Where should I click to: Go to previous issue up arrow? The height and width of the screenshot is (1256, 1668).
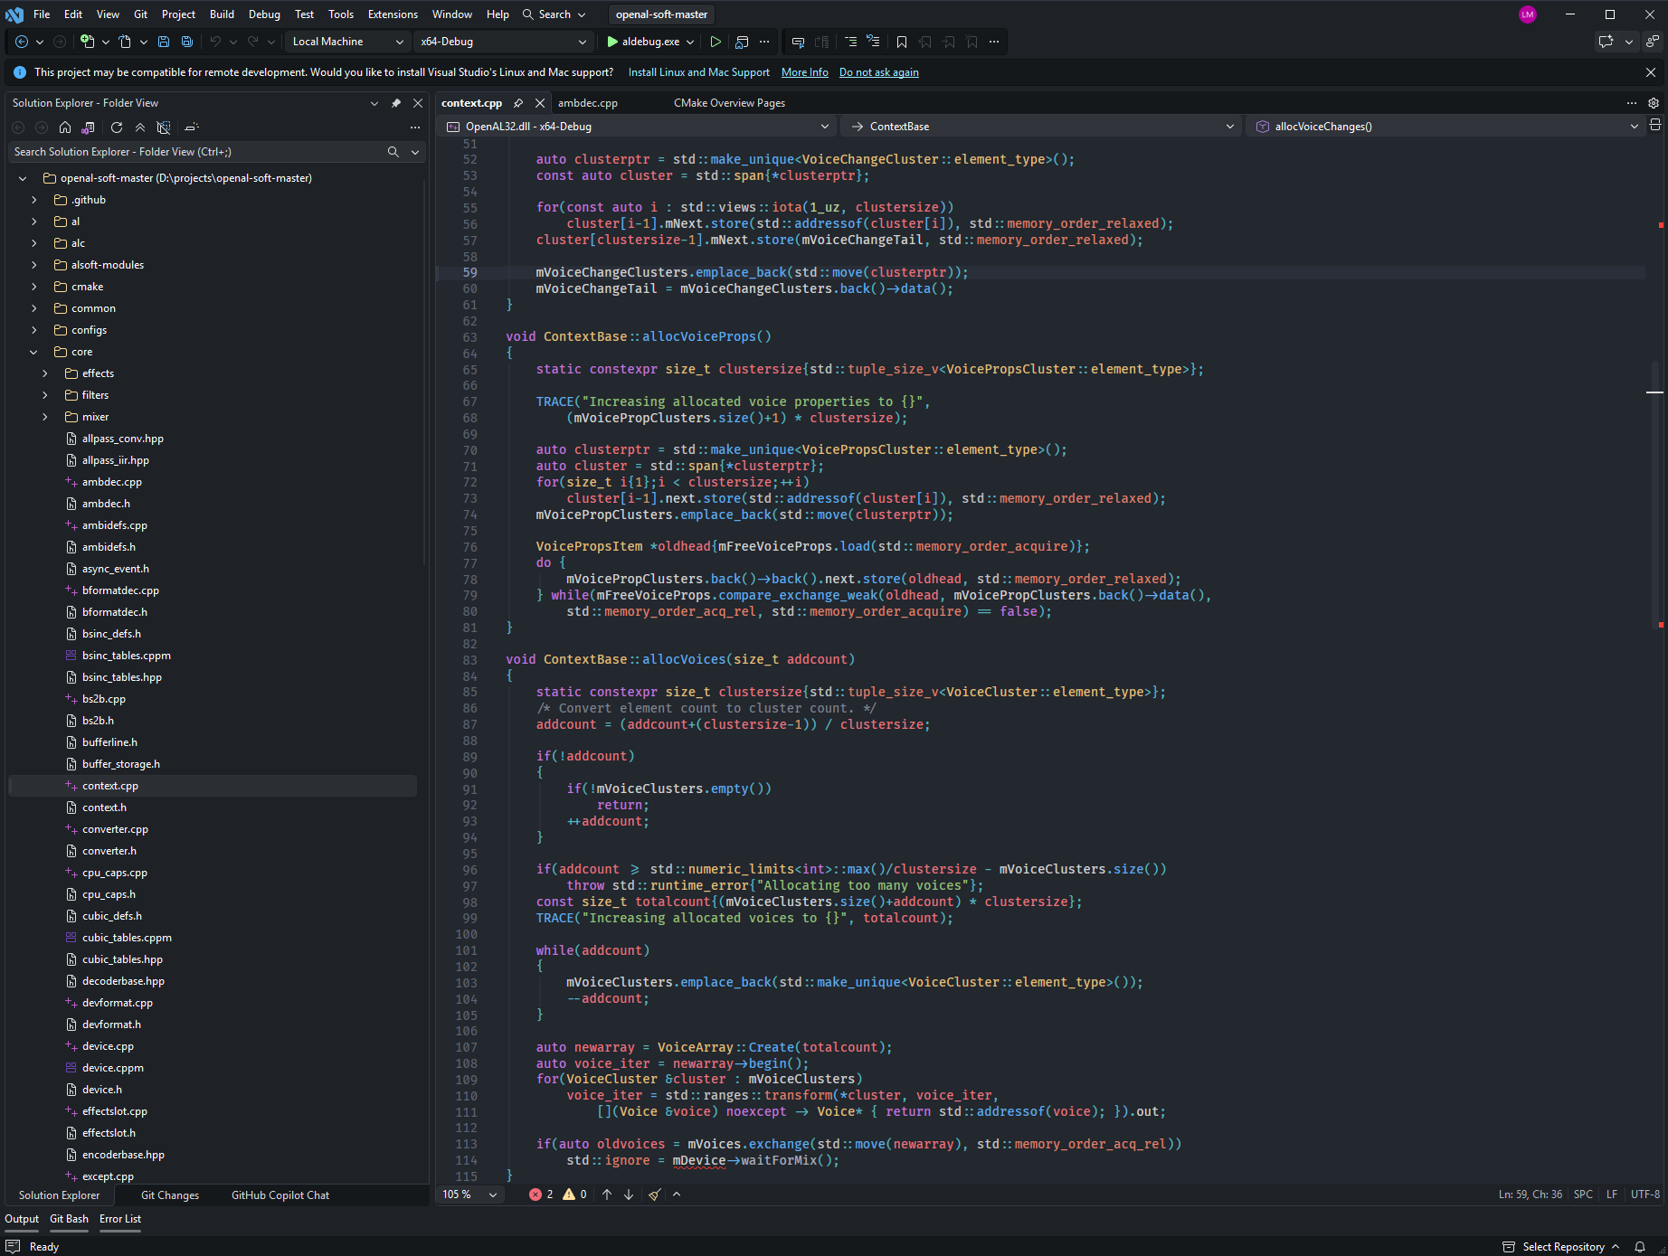point(607,1195)
